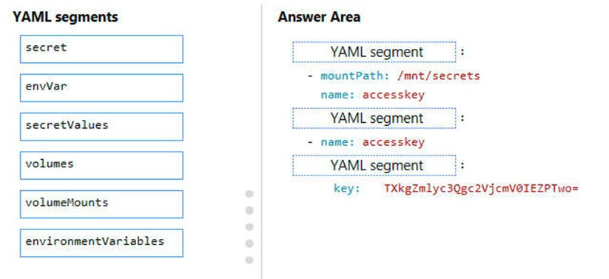Screen dimensions: 609x279
Task: Click the bottom dot of the divider handle
Action: point(249,260)
